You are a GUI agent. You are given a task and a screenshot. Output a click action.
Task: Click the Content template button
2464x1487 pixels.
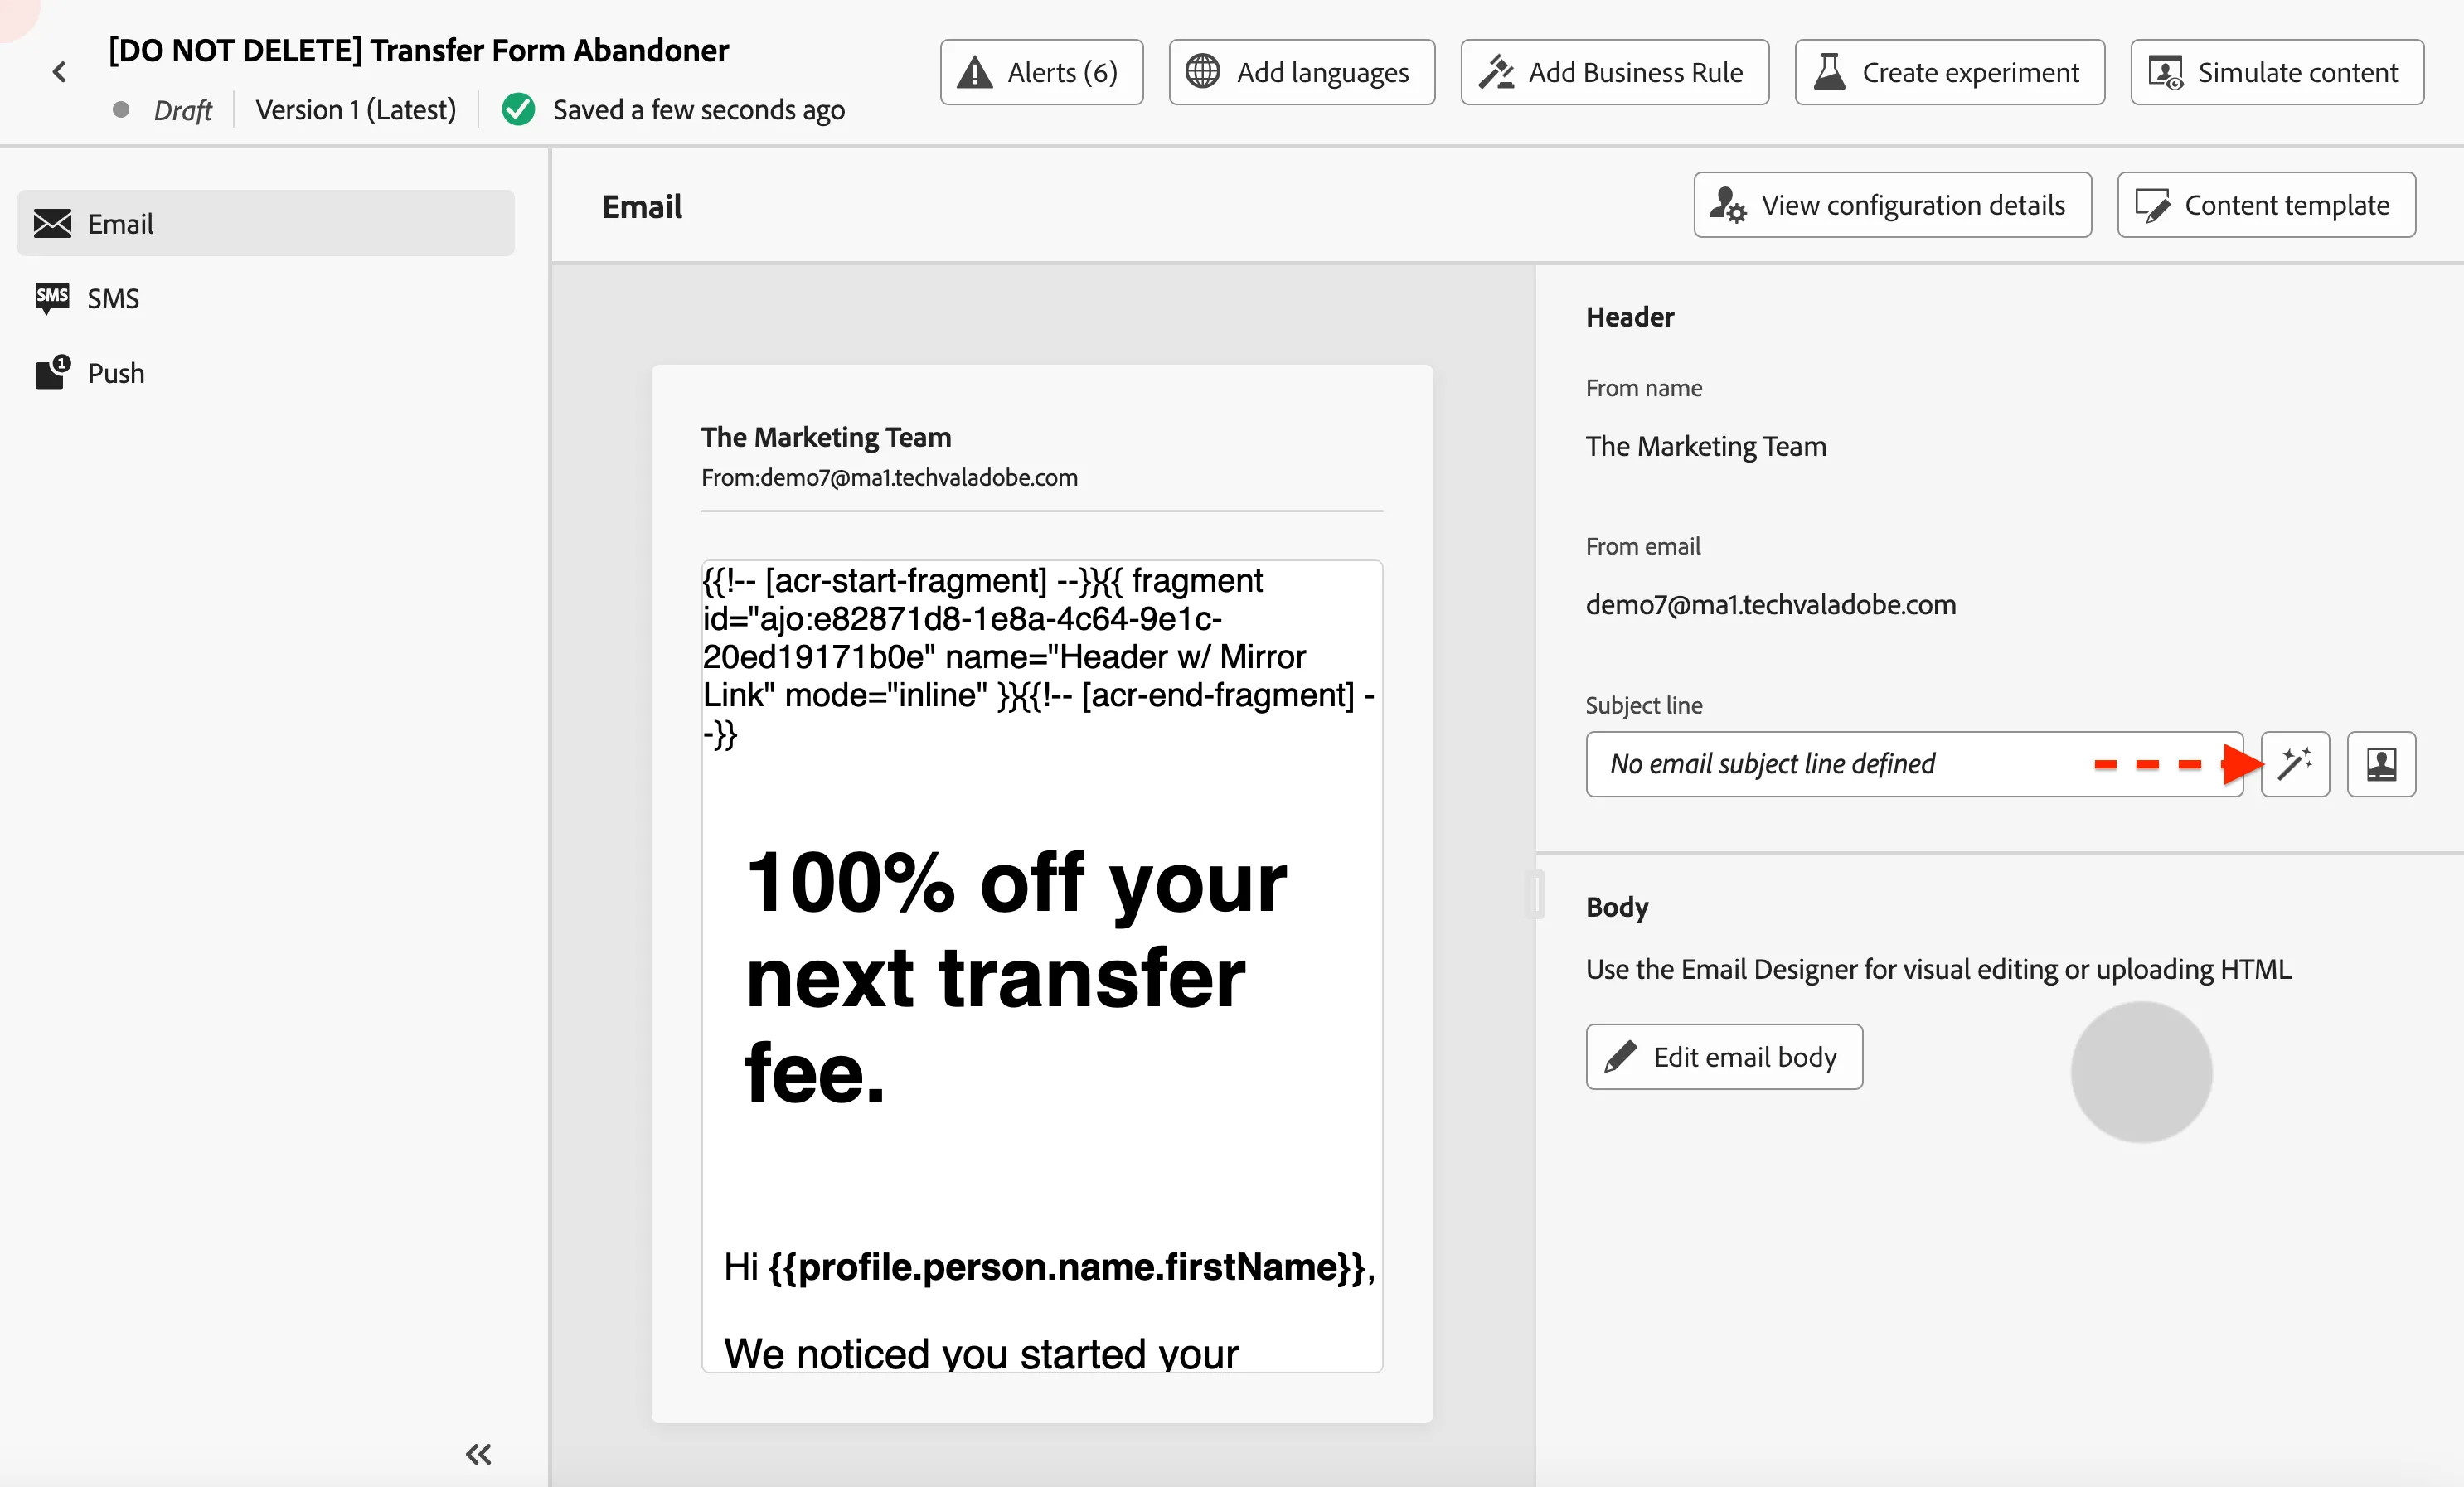(2265, 205)
